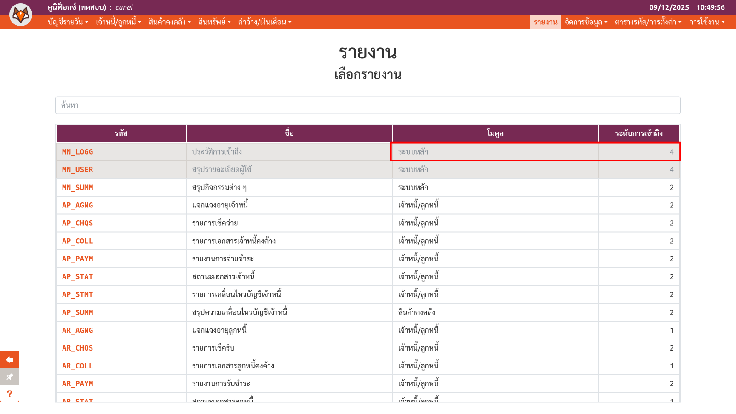Open the จัดการข้อมูล menu
Image resolution: width=736 pixels, height=414 pixels.
tap(586, 22)
